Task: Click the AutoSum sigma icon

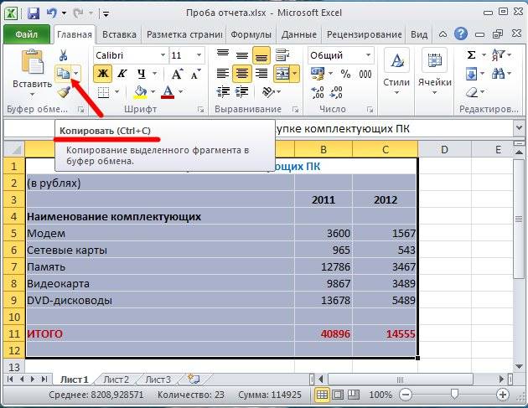Action: (471, 54)
